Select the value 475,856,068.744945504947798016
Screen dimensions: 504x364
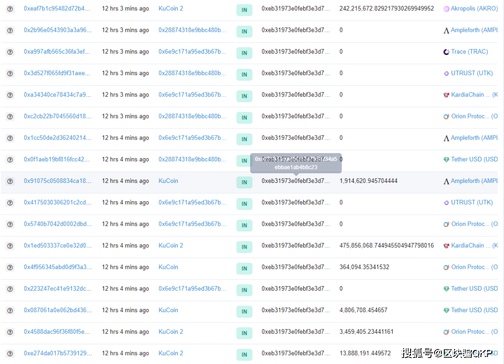coord(387,245)
